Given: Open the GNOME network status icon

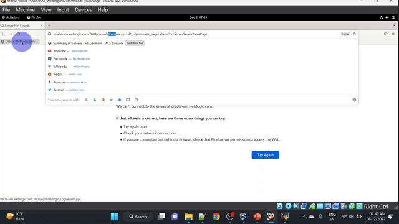Looking at the screenshot, I should click(381, 17).
